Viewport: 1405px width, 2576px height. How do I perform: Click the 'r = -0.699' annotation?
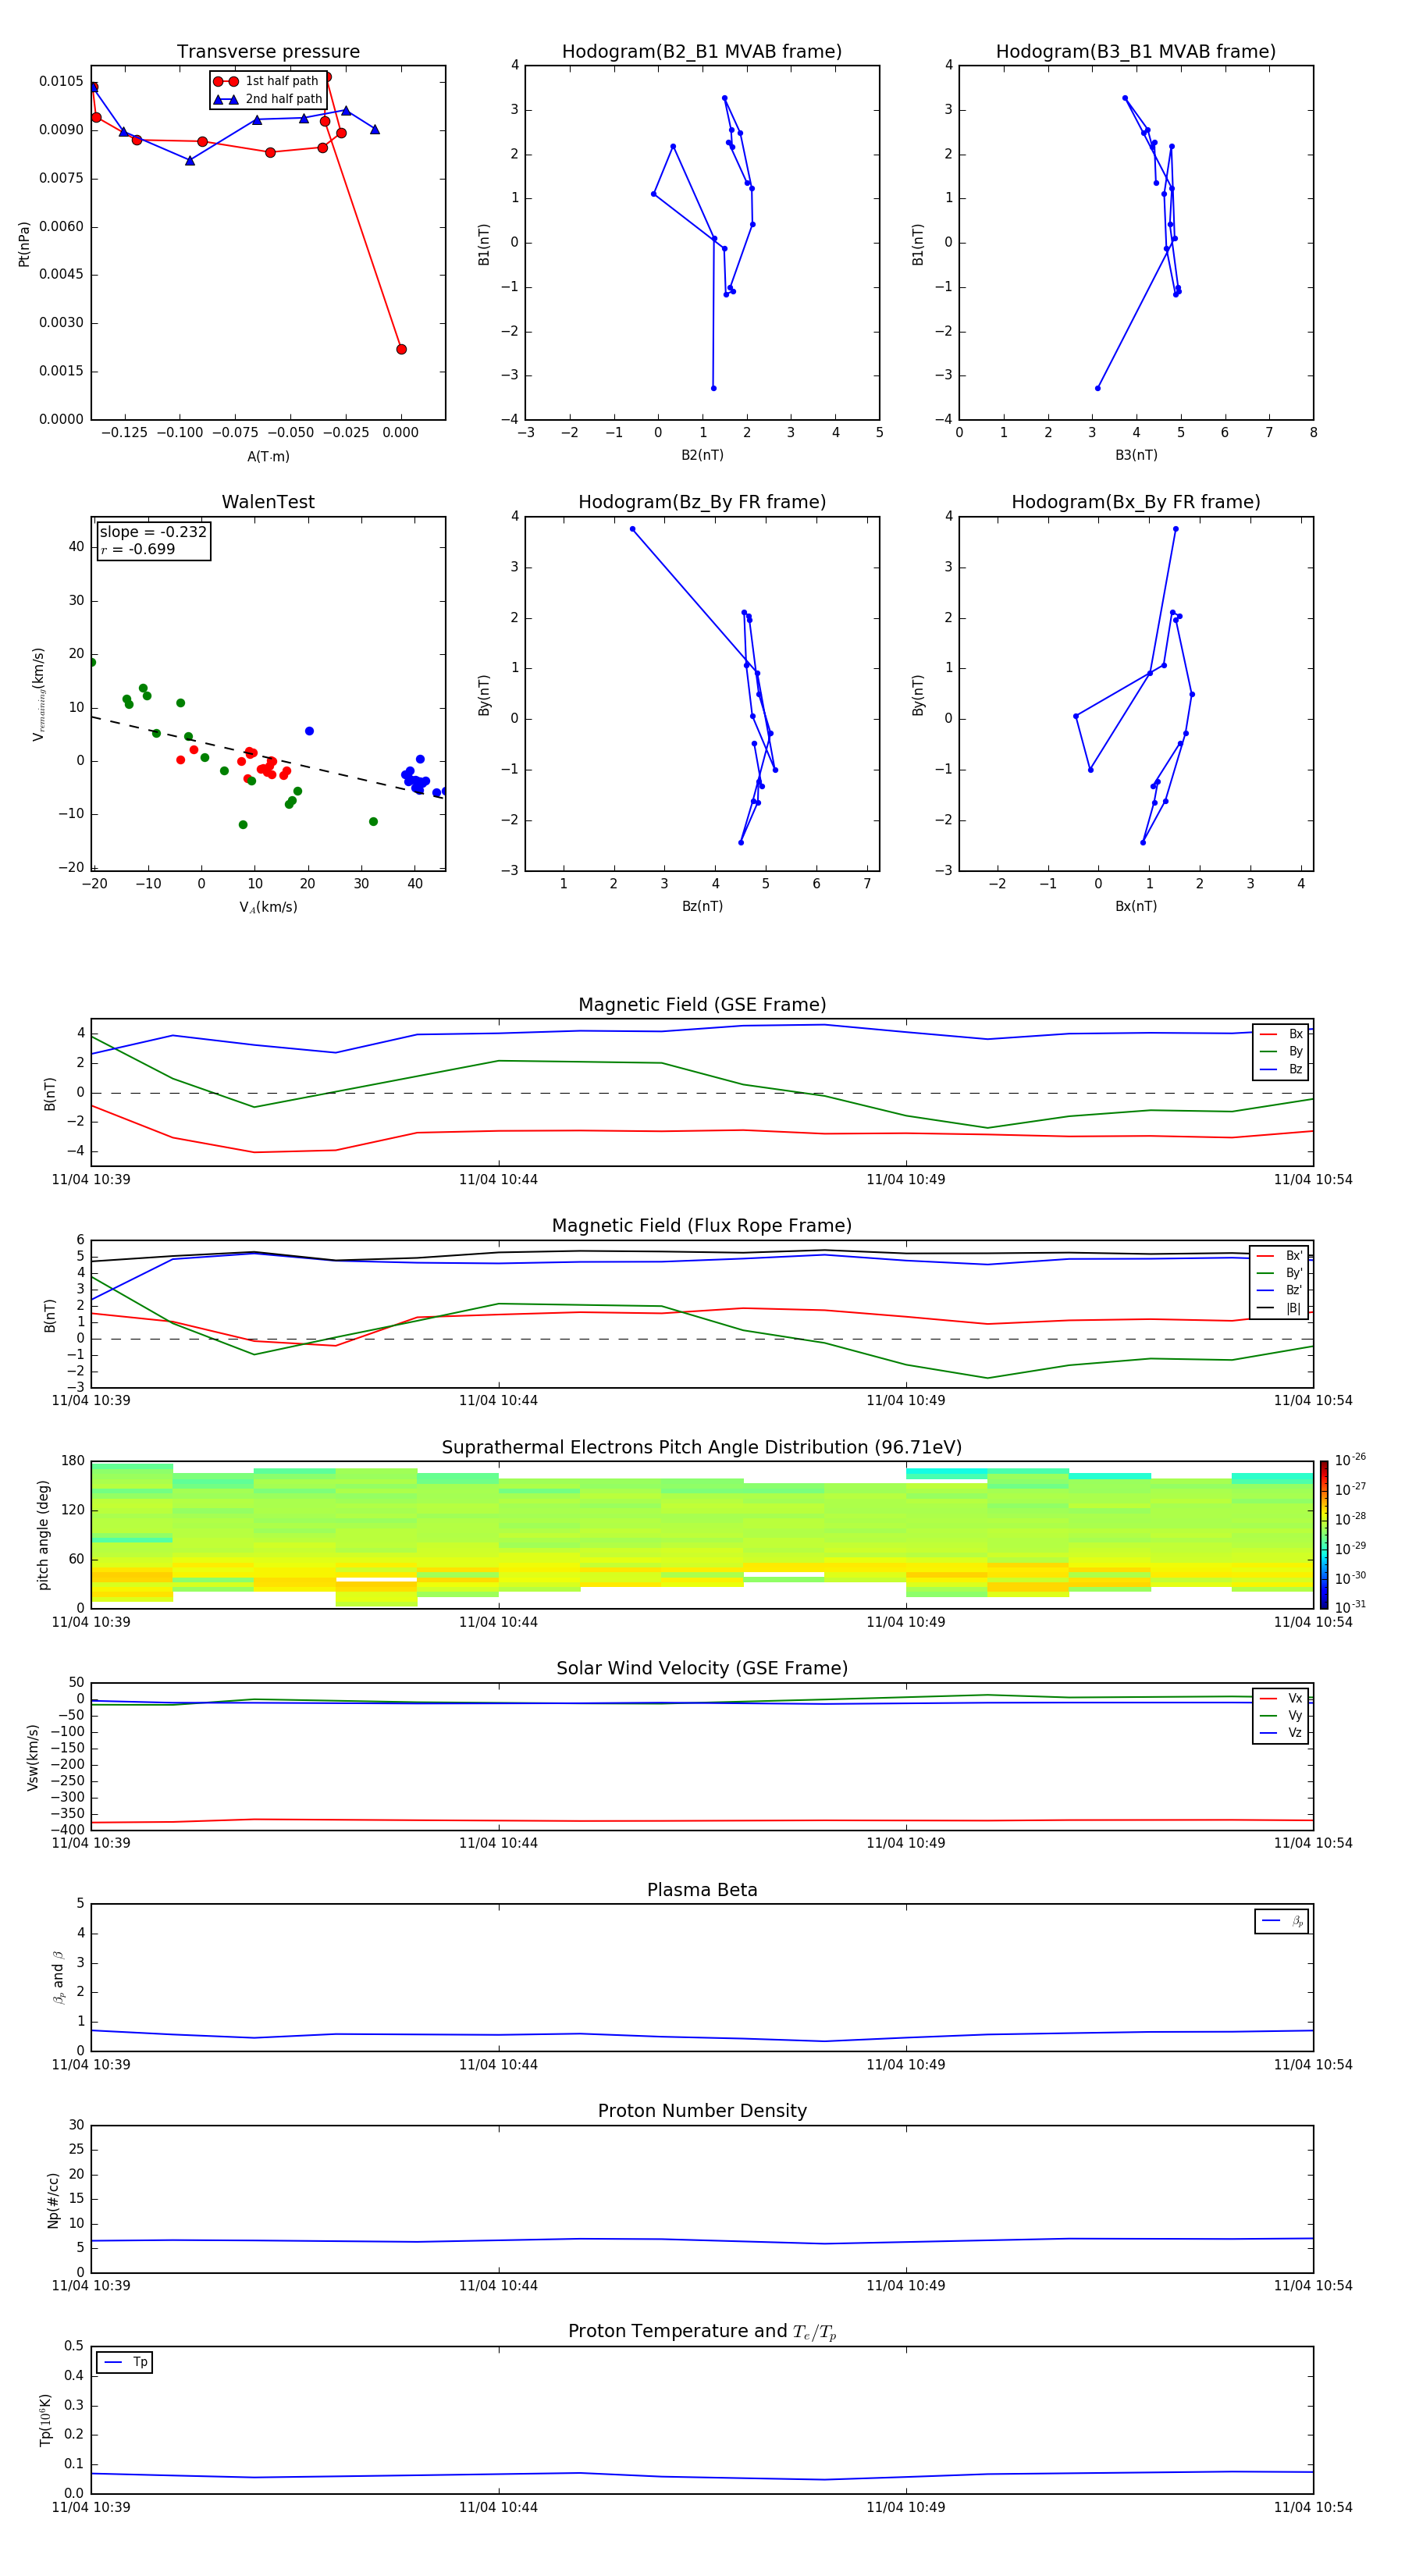click(x=138, y=549)
